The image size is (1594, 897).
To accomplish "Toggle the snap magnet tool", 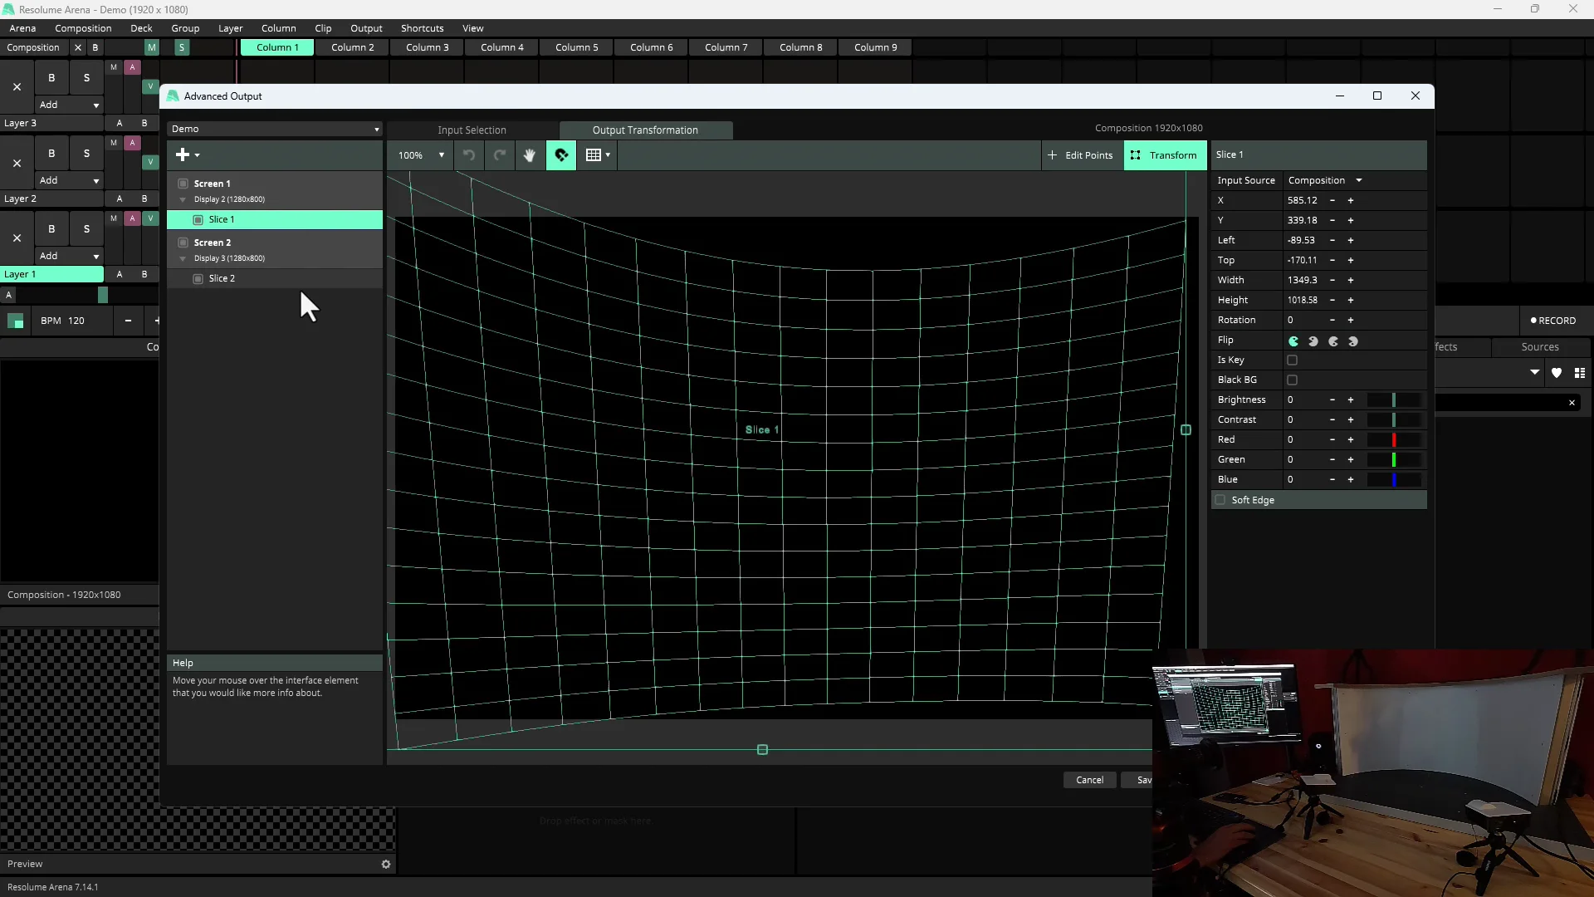I will tap(561, 155).
